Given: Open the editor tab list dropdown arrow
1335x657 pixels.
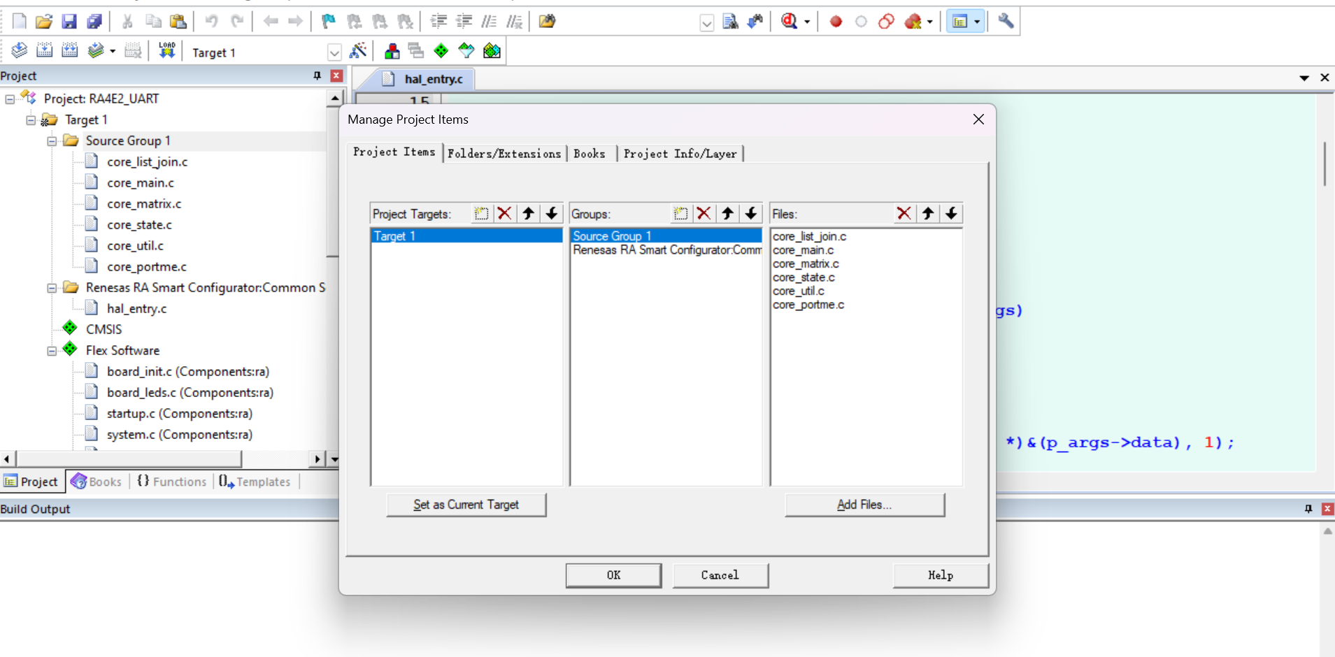Looking at the screenshot, I should point(1304,78).
